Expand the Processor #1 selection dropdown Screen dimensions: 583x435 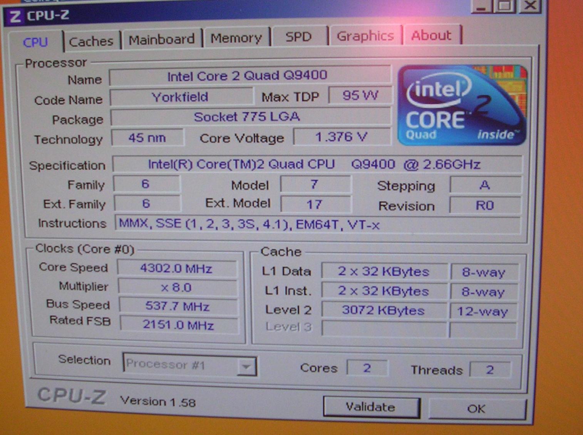coord(246,366)
